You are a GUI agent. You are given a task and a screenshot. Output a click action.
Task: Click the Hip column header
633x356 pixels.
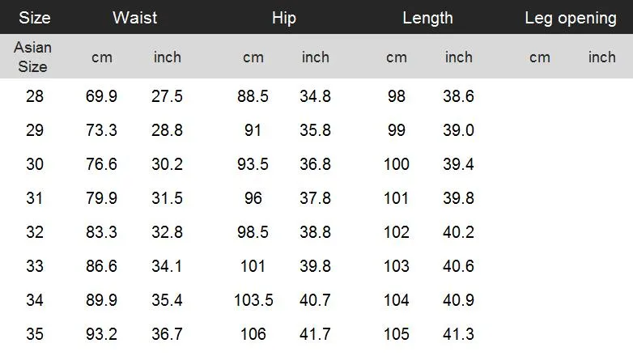click(x=284, y=18)
